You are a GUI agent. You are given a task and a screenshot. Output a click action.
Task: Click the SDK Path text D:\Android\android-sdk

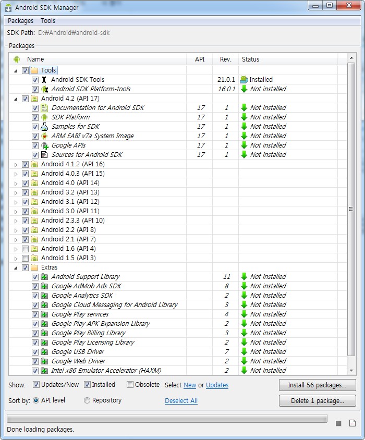coord(74,33)
